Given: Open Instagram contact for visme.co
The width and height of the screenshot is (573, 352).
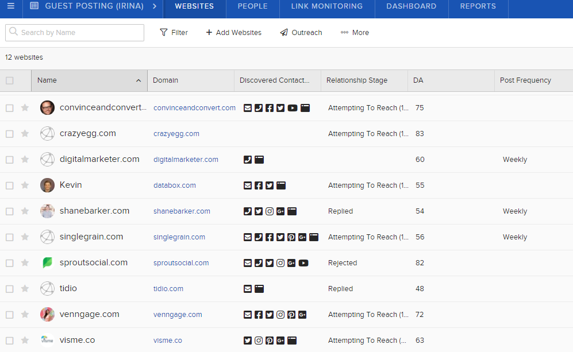Looking at the screenshot, I should (259, 341).
